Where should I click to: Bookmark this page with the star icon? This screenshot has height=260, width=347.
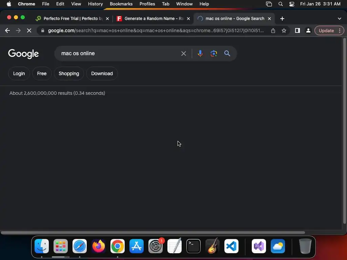click(x=284, y=30)
